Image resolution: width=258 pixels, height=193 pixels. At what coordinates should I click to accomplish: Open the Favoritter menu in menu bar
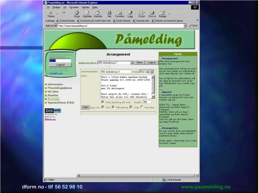pos(74,7)
